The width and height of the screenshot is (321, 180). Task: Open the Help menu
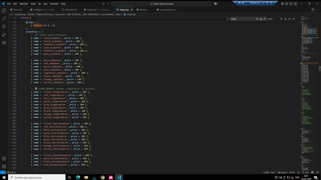pyautogui.click(x=63, y=4)
